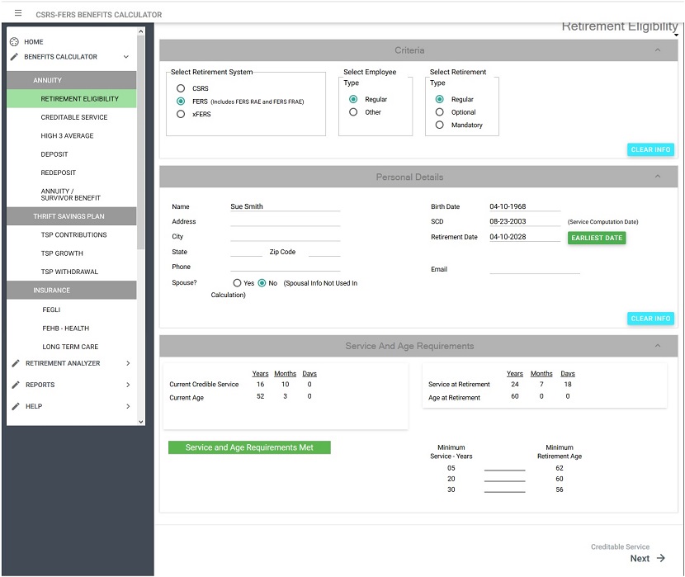Screen dimensions: 685x577
Task: Collapse the Personal Details section
Action: pos(658,177)
